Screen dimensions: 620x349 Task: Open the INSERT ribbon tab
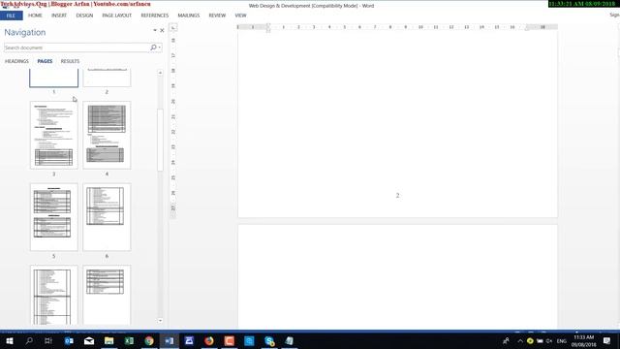59,16
